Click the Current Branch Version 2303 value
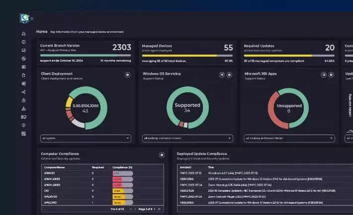 click(x=122, y=48)
